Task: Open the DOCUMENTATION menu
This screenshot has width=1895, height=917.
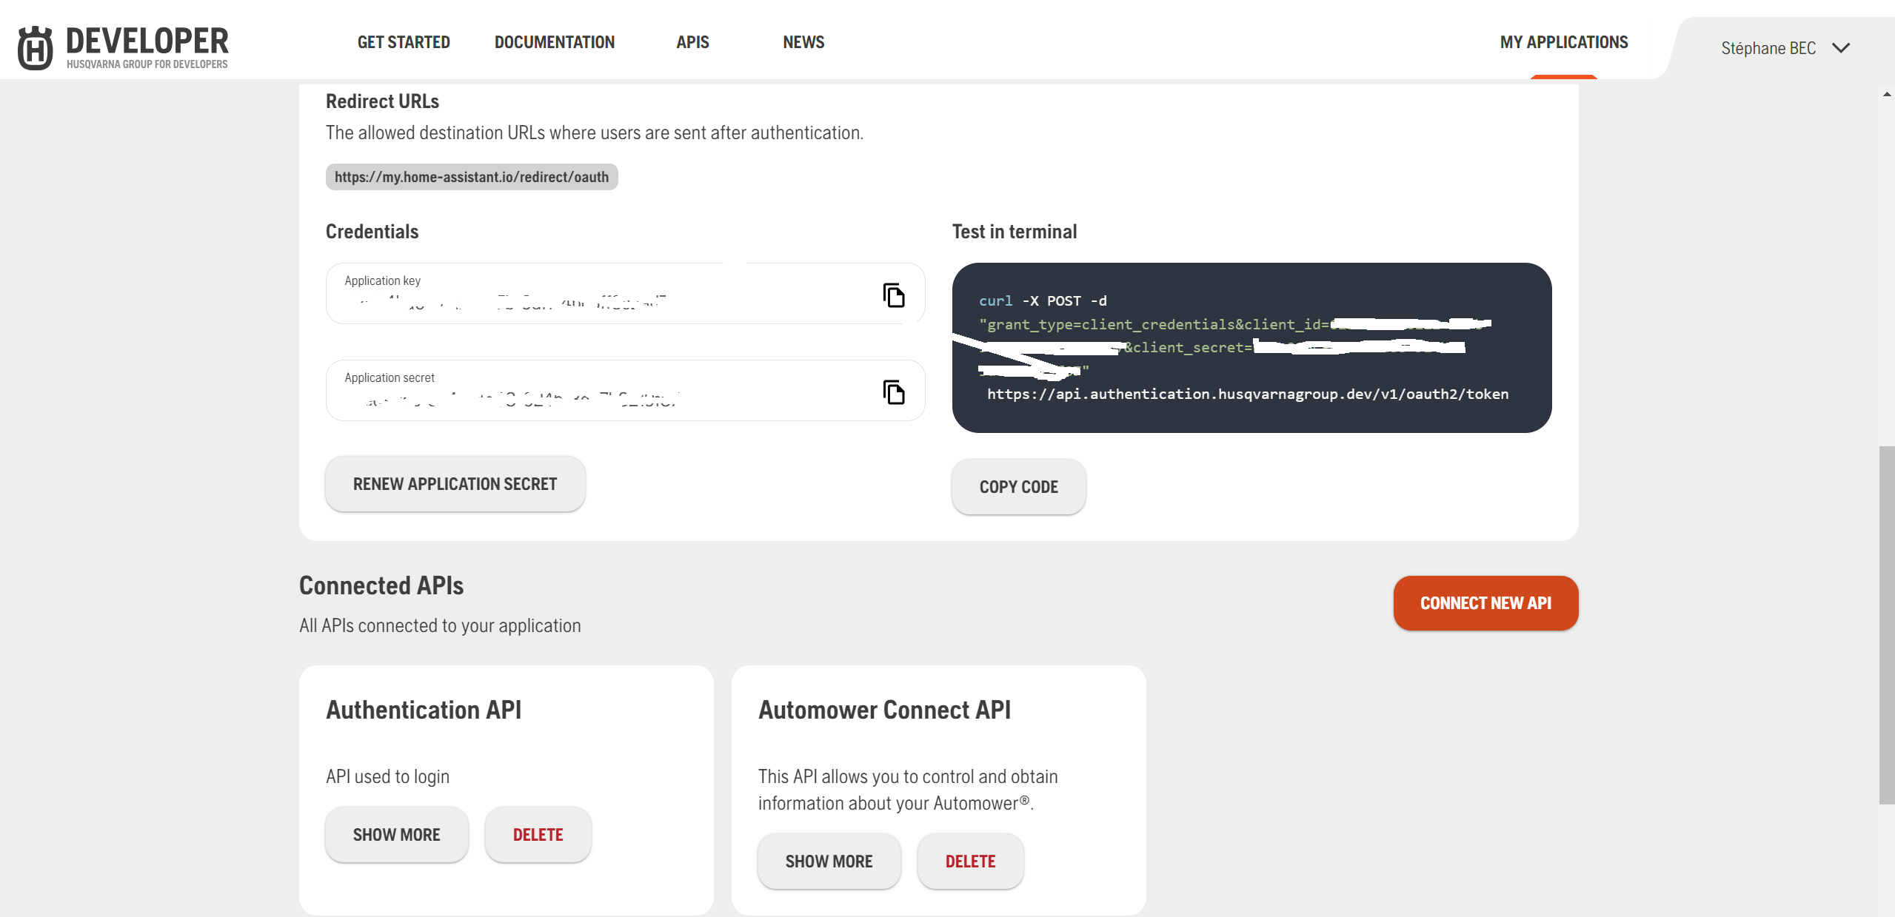Action: pyautogui.click(x=555, y=42)
